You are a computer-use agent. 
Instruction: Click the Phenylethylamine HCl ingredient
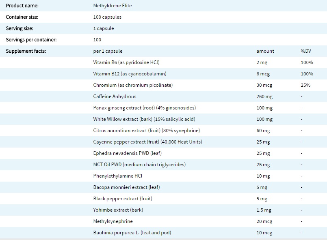(x=118, y=176)
